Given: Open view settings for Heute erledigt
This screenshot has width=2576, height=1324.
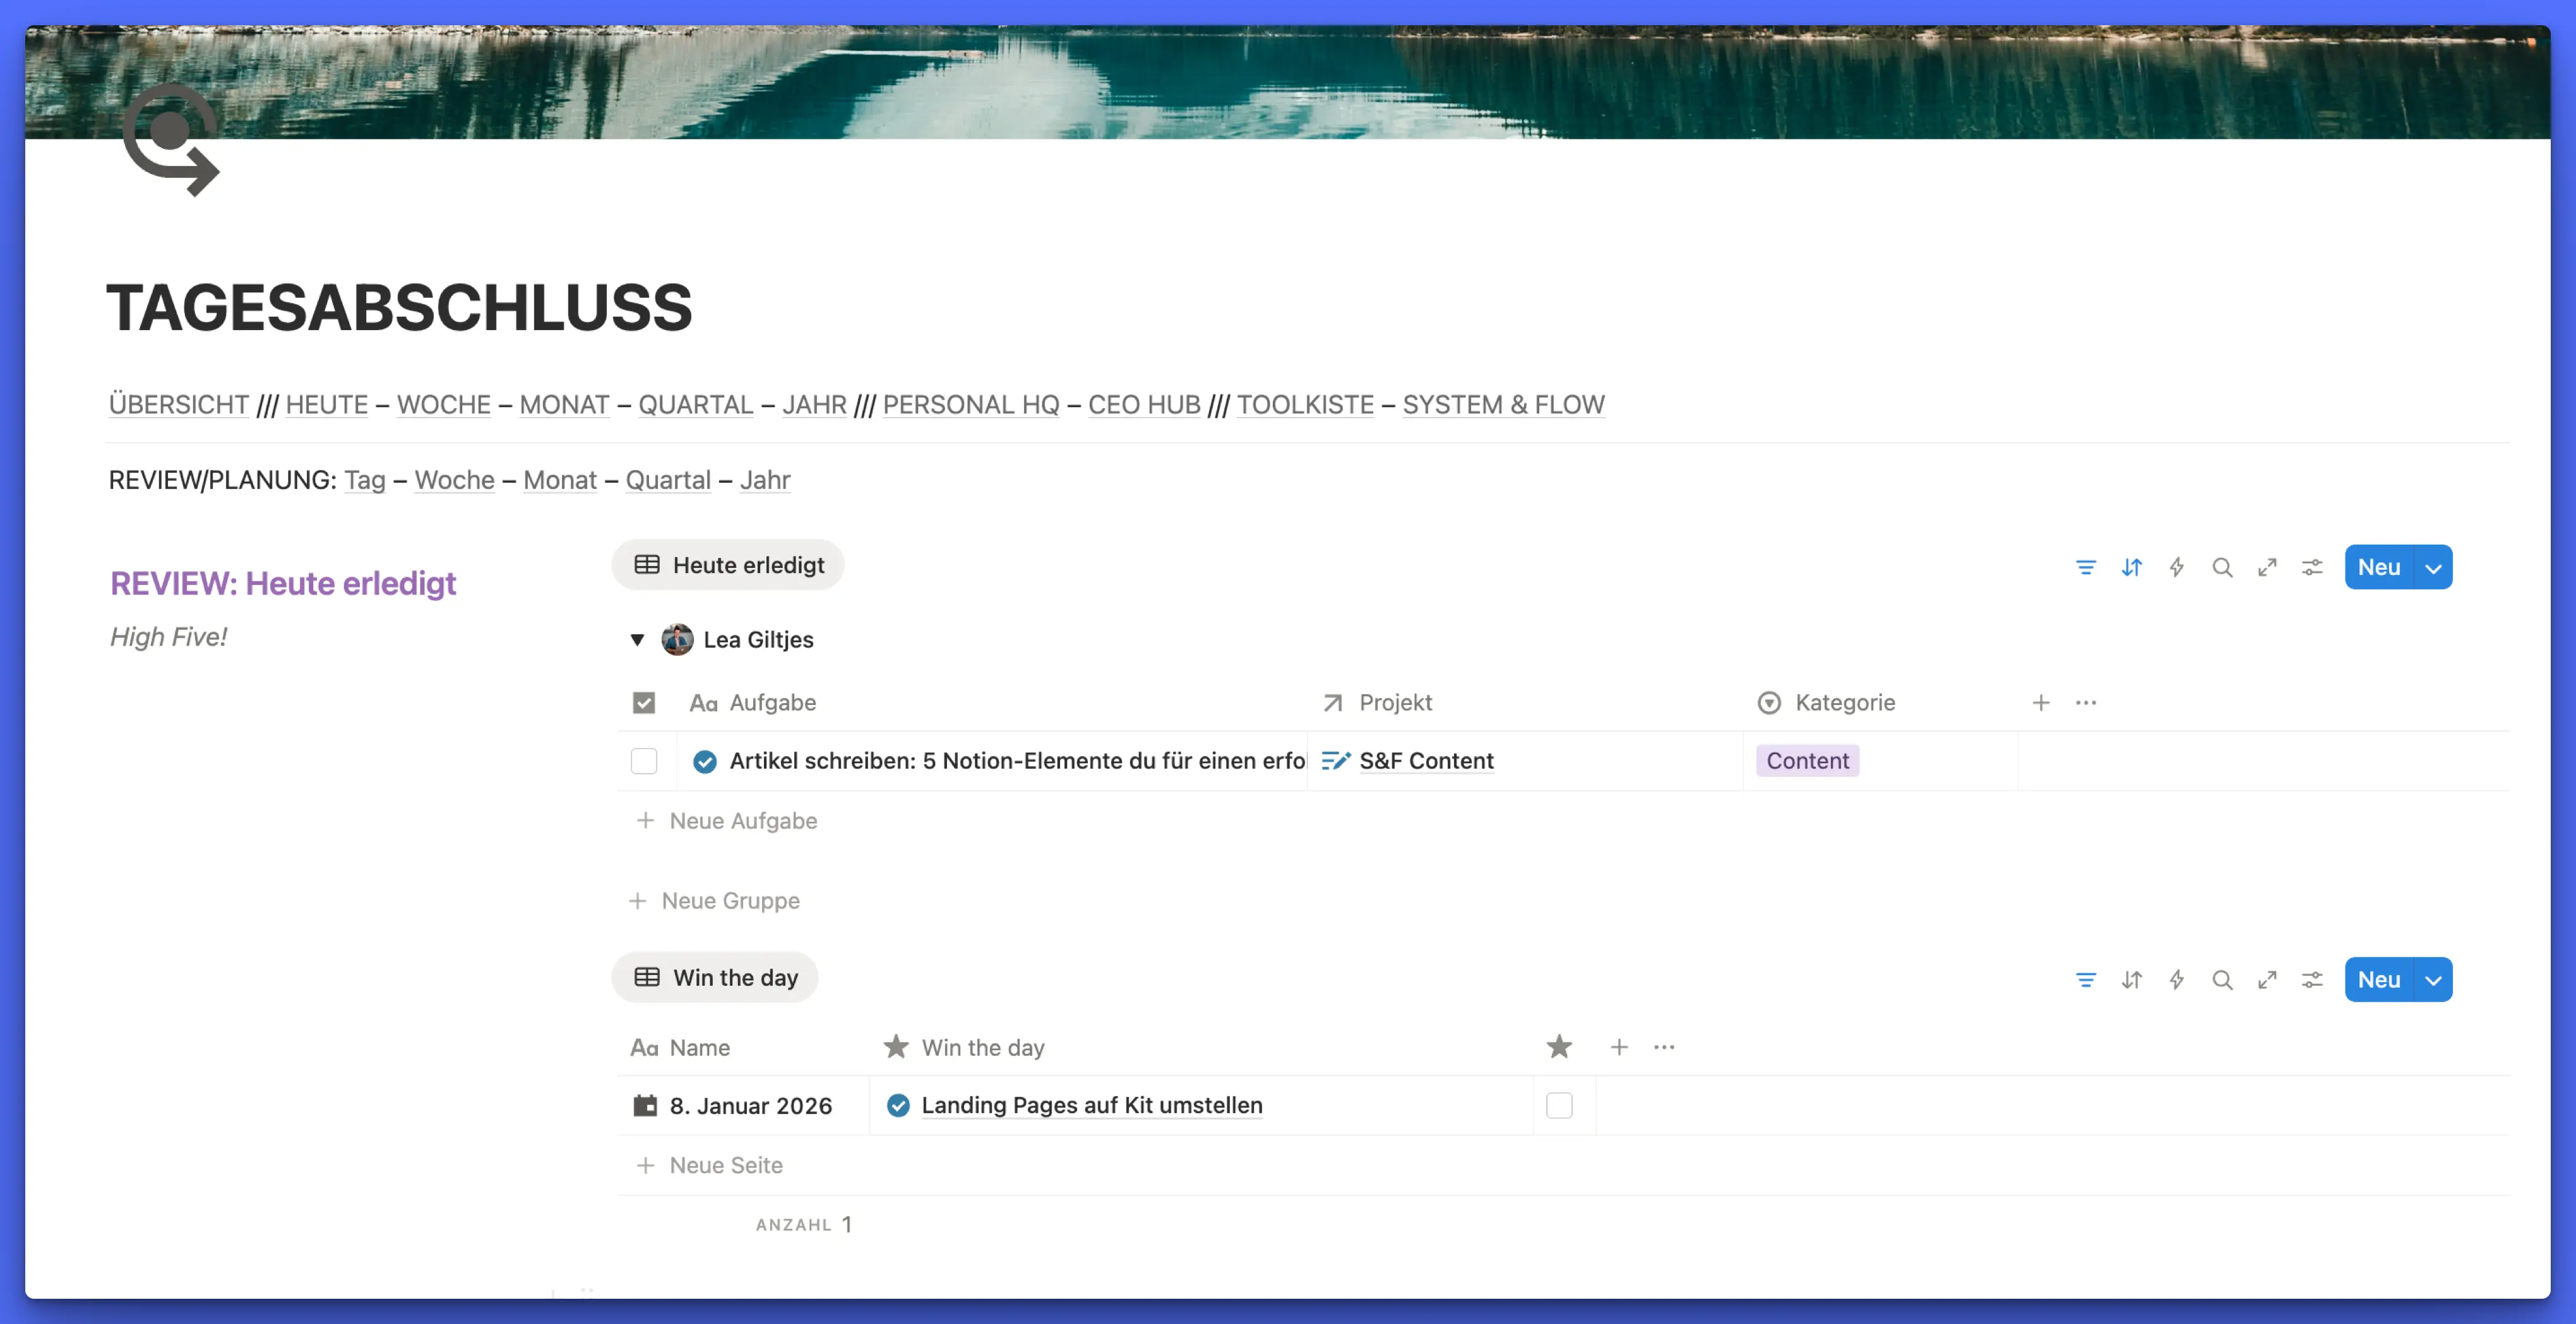Looking at the screenshot, I should click(x=2311, y=567).
